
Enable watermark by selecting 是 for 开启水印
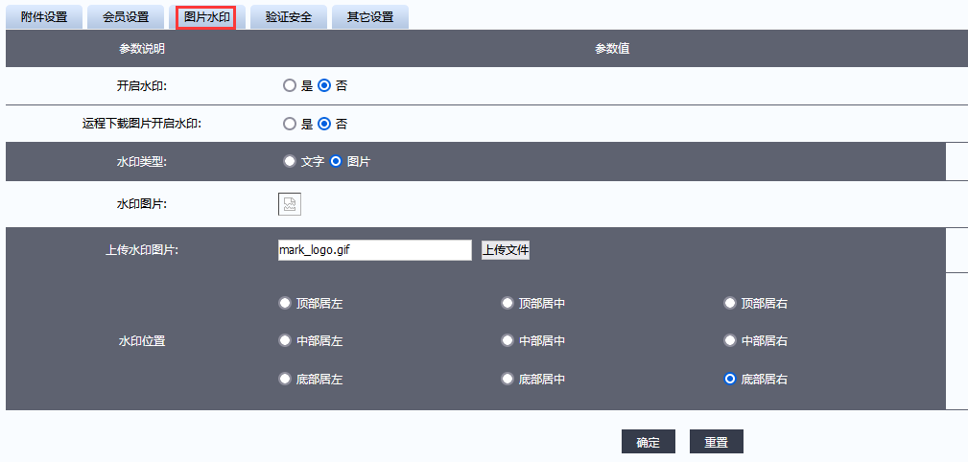pos(290,85)
